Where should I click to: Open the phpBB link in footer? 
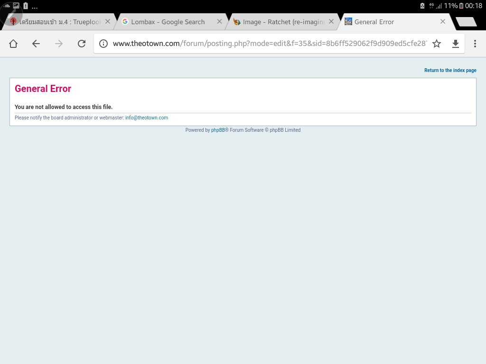(x=218, y=130)
